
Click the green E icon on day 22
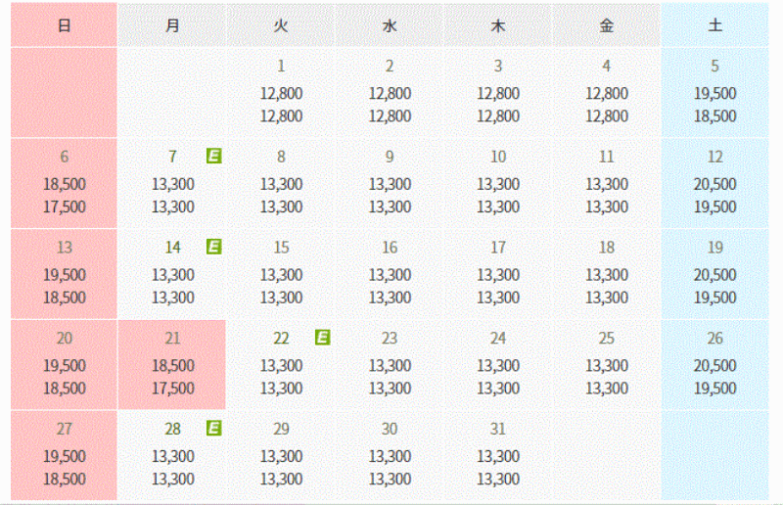(323, 338)
